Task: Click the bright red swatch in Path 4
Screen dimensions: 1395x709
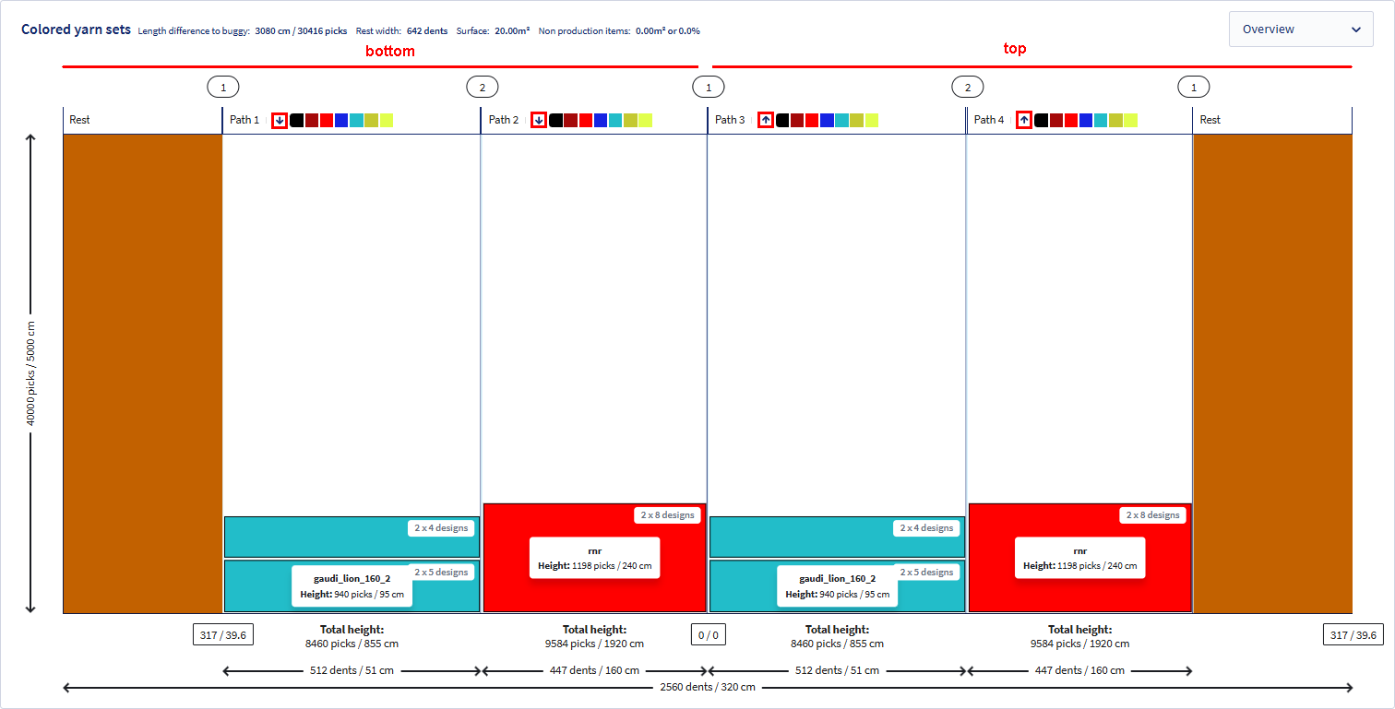Action: 1070,120
